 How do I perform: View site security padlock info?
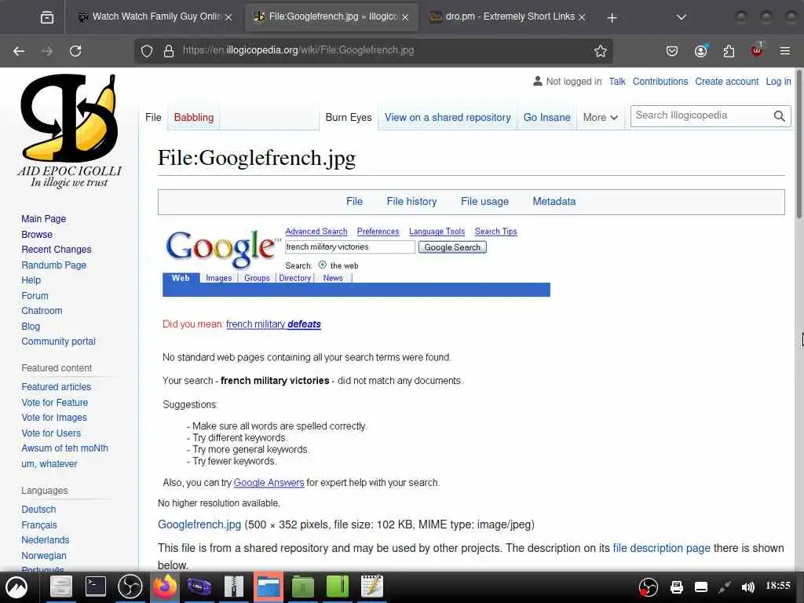pyautogui.click(x=168, y=51)
